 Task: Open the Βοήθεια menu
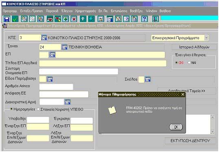pyautogui.click(x=165, y=11)
